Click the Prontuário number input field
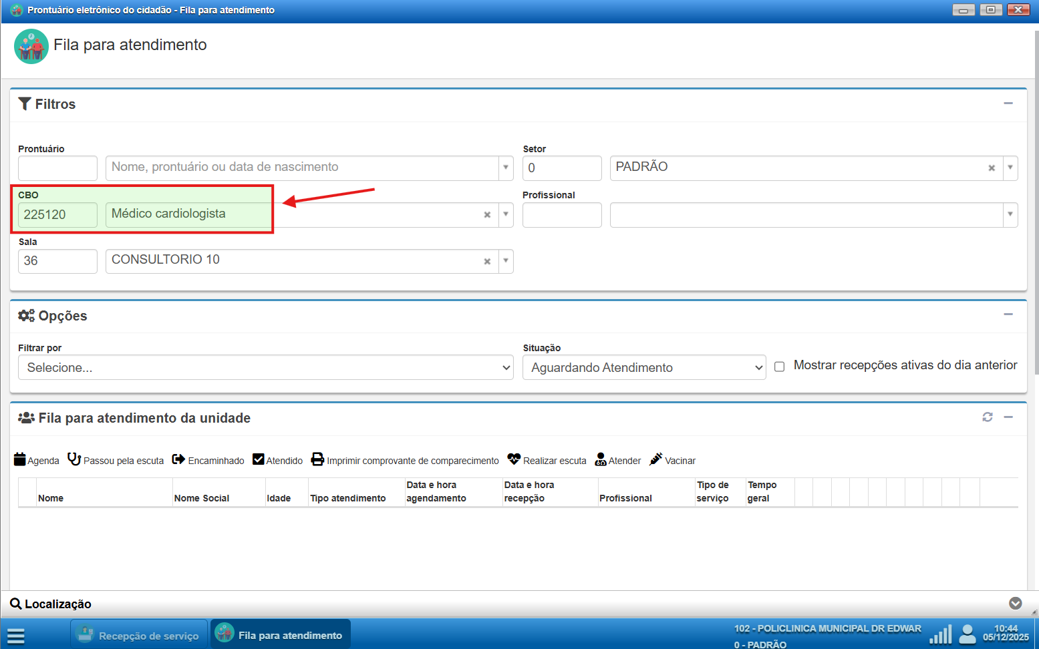 click(x=57, y=168)
